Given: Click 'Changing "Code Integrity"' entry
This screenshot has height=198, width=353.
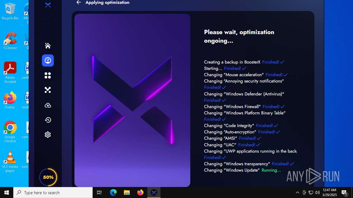Looking at the screenshot, I should (229, 126).
